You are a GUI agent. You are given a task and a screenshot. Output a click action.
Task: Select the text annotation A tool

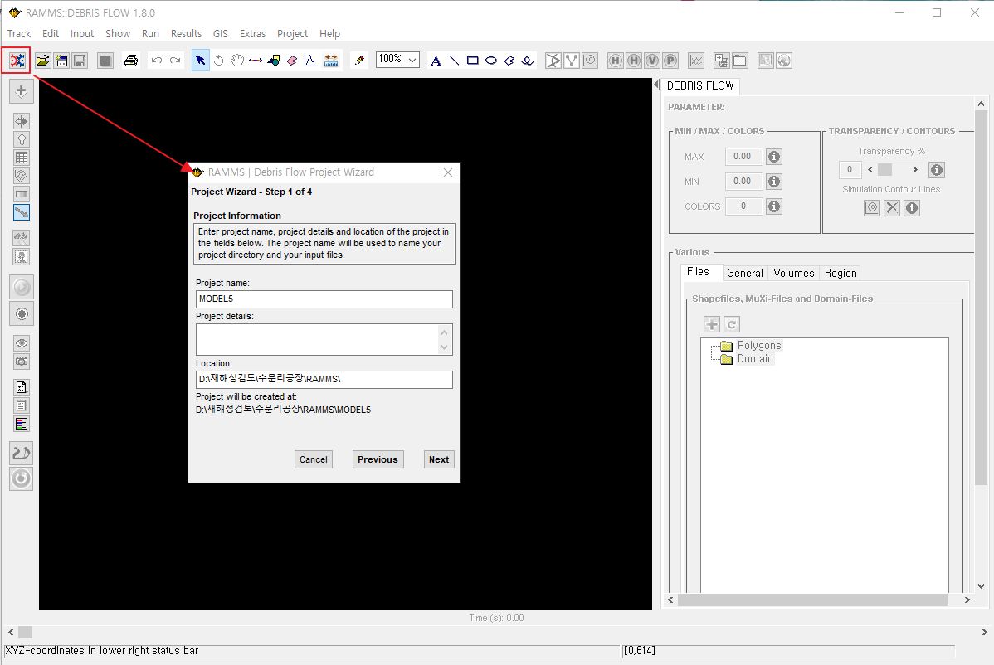coord(436,61)
